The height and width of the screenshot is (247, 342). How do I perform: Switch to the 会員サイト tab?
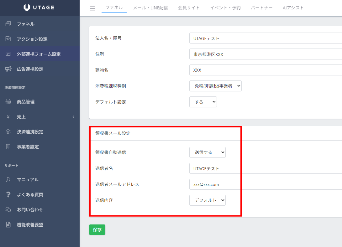pos(189,8)
